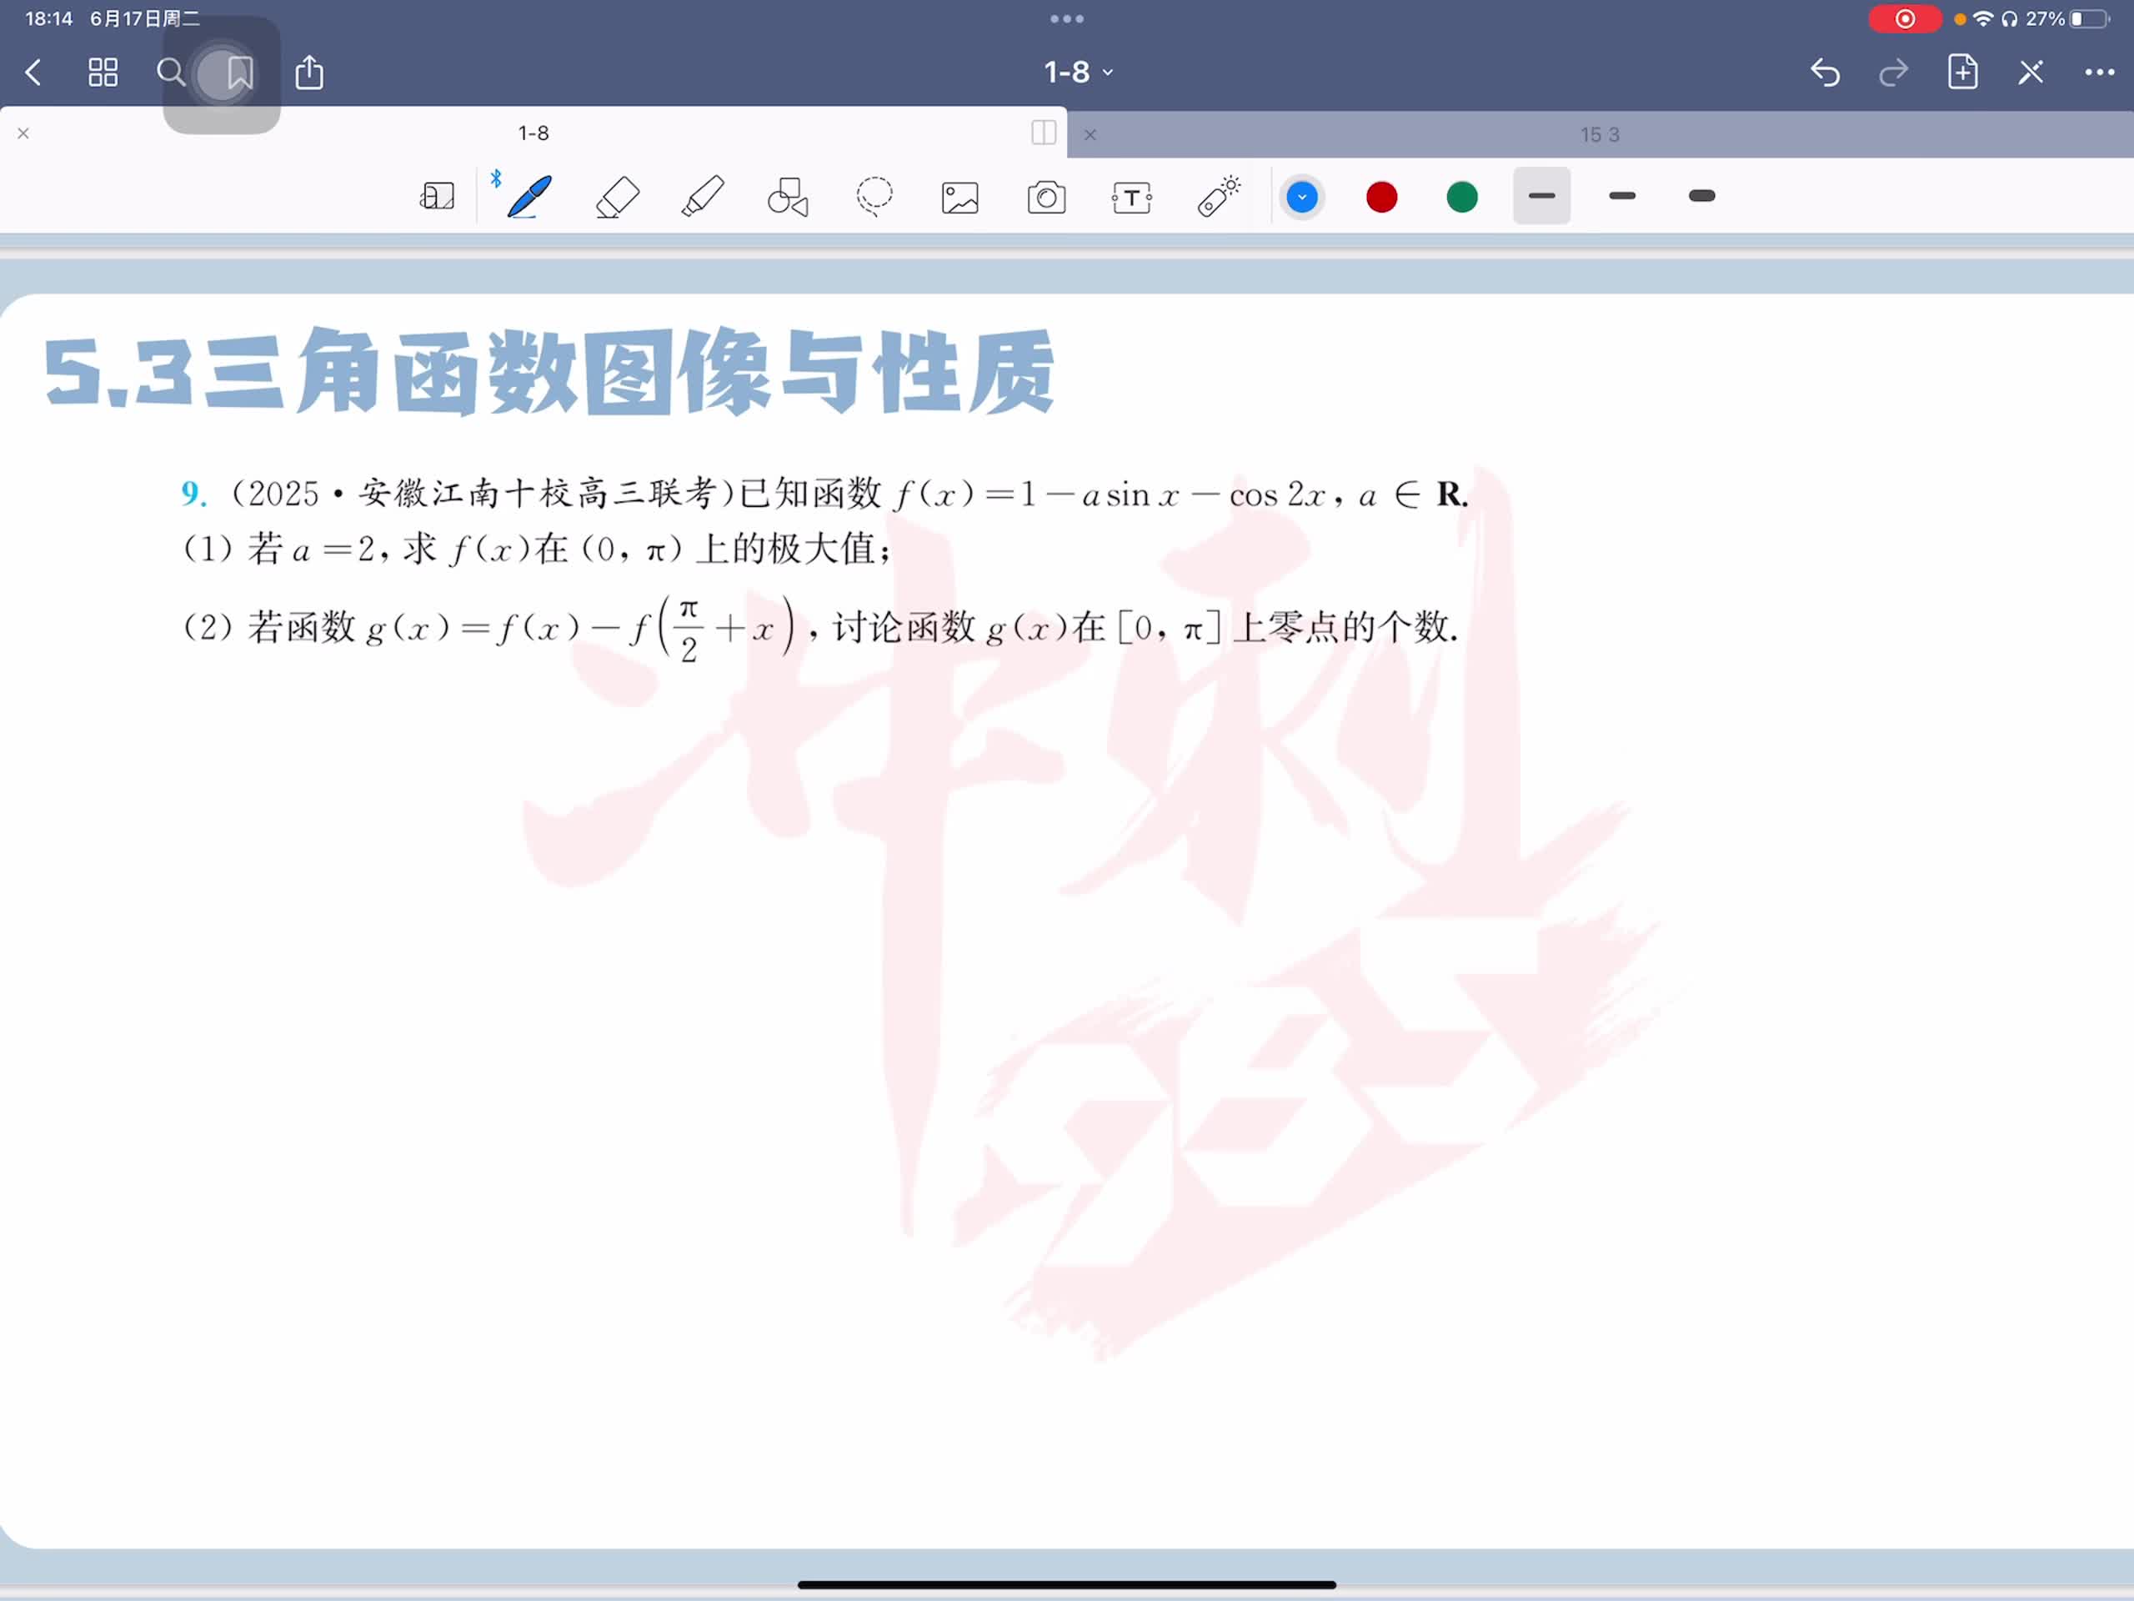Open the Camera tool
Viewport: 2134px width, 1601px height.
[1046, 198]
